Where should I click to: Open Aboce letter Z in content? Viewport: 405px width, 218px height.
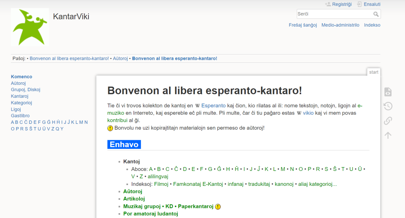click(x=141, y=176)
